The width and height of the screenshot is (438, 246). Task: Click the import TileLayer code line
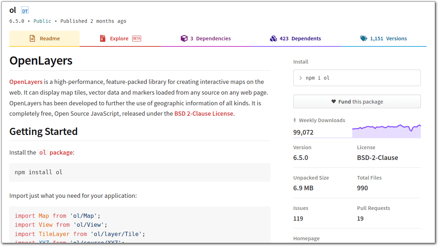[80, 234]
